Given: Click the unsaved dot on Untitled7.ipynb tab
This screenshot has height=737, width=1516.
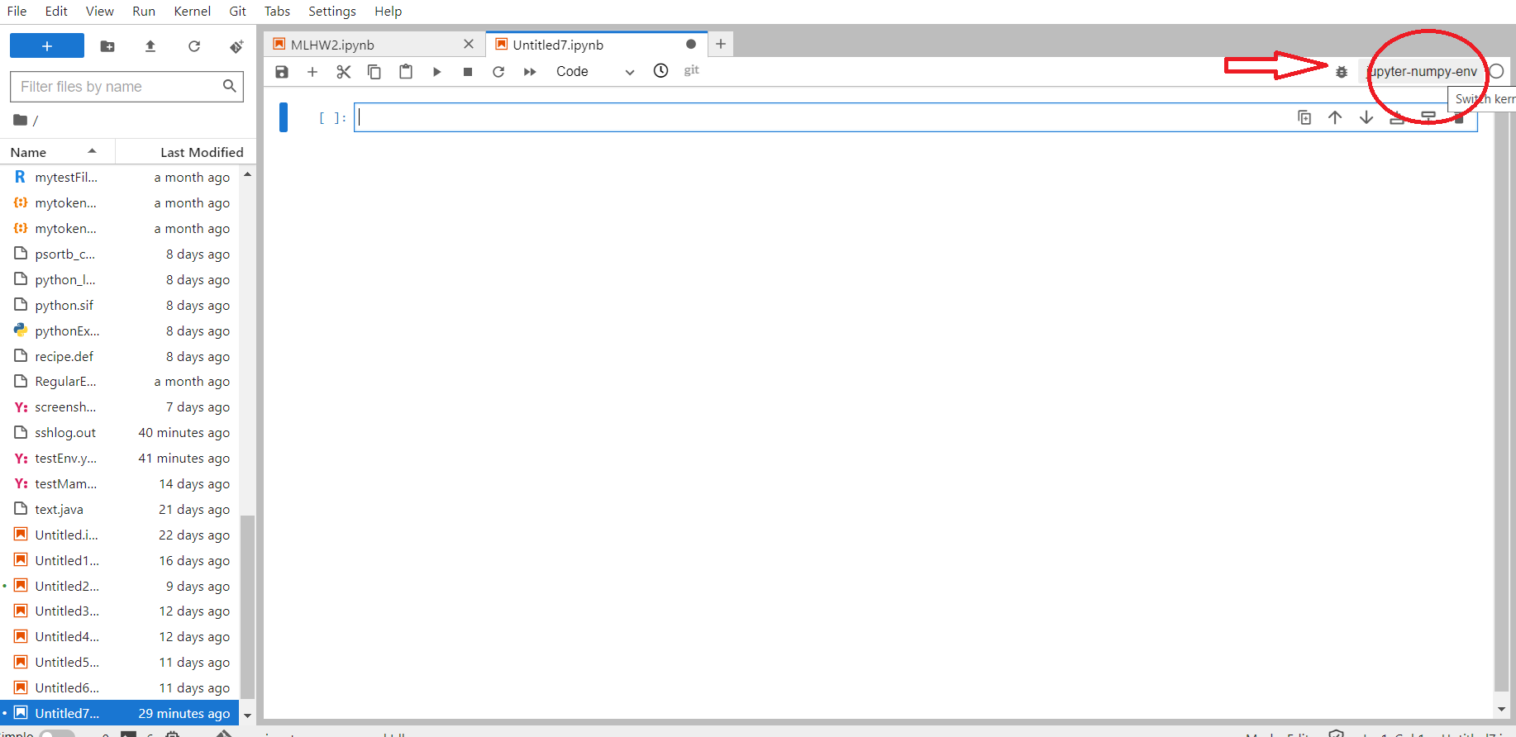Looking at the screenshot, I should tap(691, 45).
